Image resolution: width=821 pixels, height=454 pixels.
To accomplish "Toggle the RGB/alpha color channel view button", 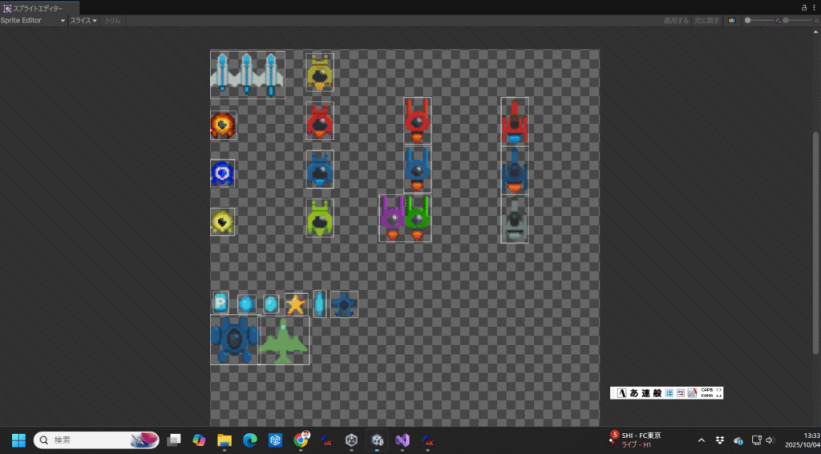I will pos(732,20).
